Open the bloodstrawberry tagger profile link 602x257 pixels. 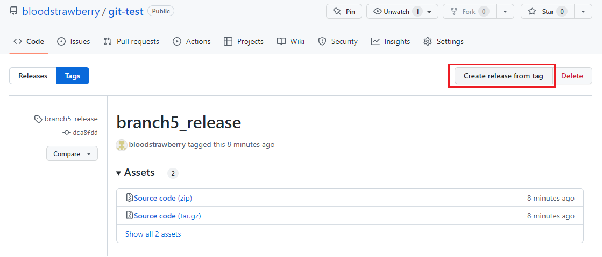158,145
